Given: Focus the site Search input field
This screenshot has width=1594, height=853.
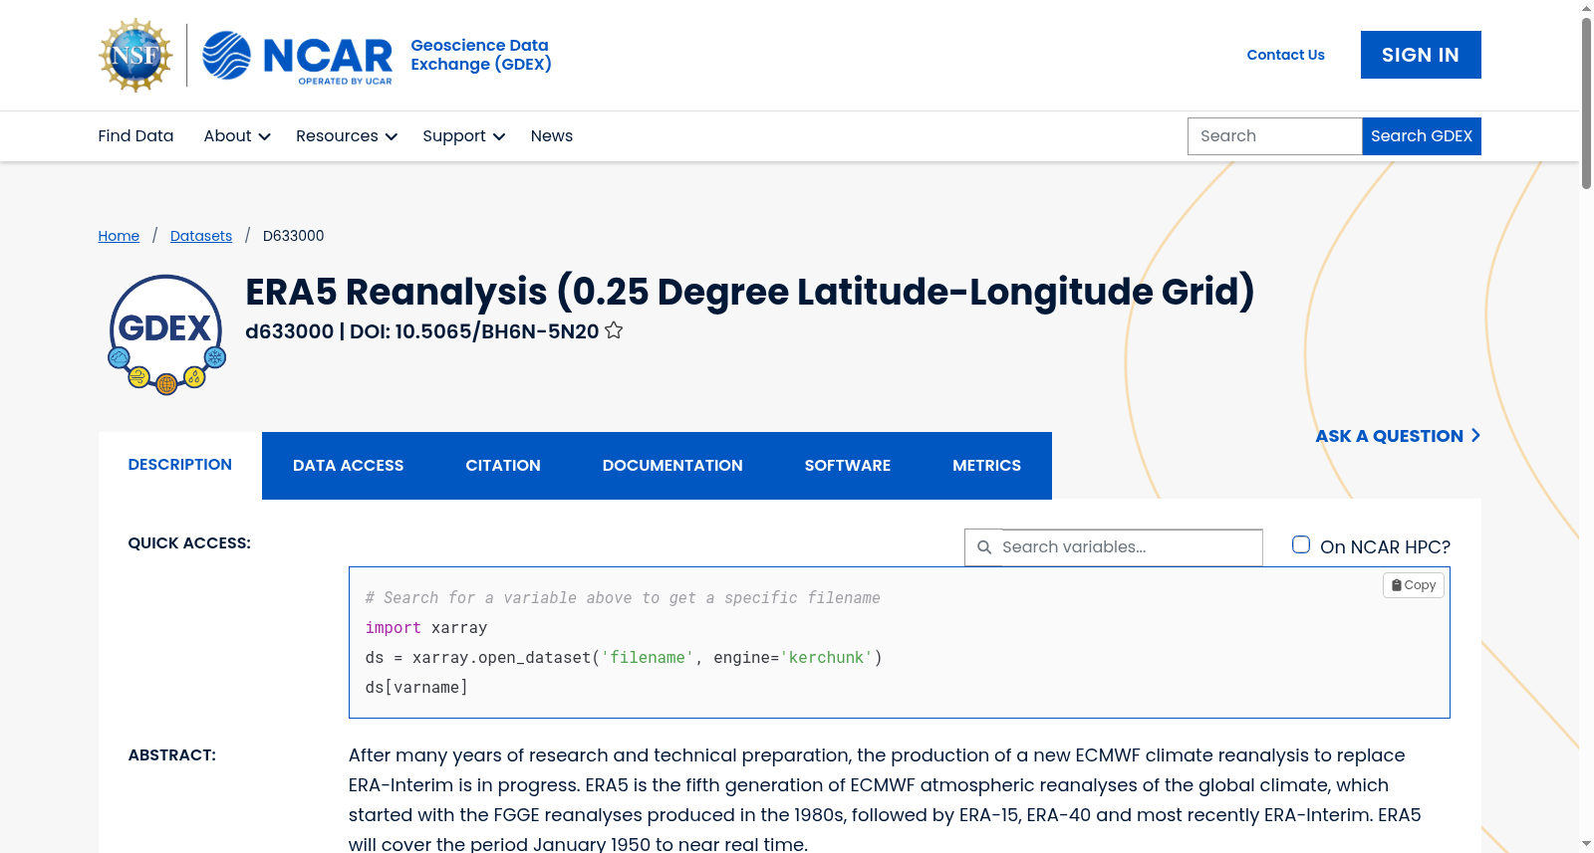Looking at the screenshot, I should pyautogui.click(x=1275, y=136).
